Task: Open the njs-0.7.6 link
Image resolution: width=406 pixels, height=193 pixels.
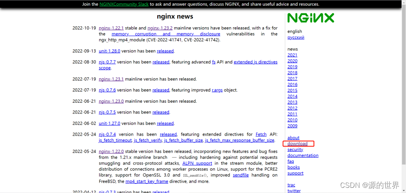Action: pos(107,90)
